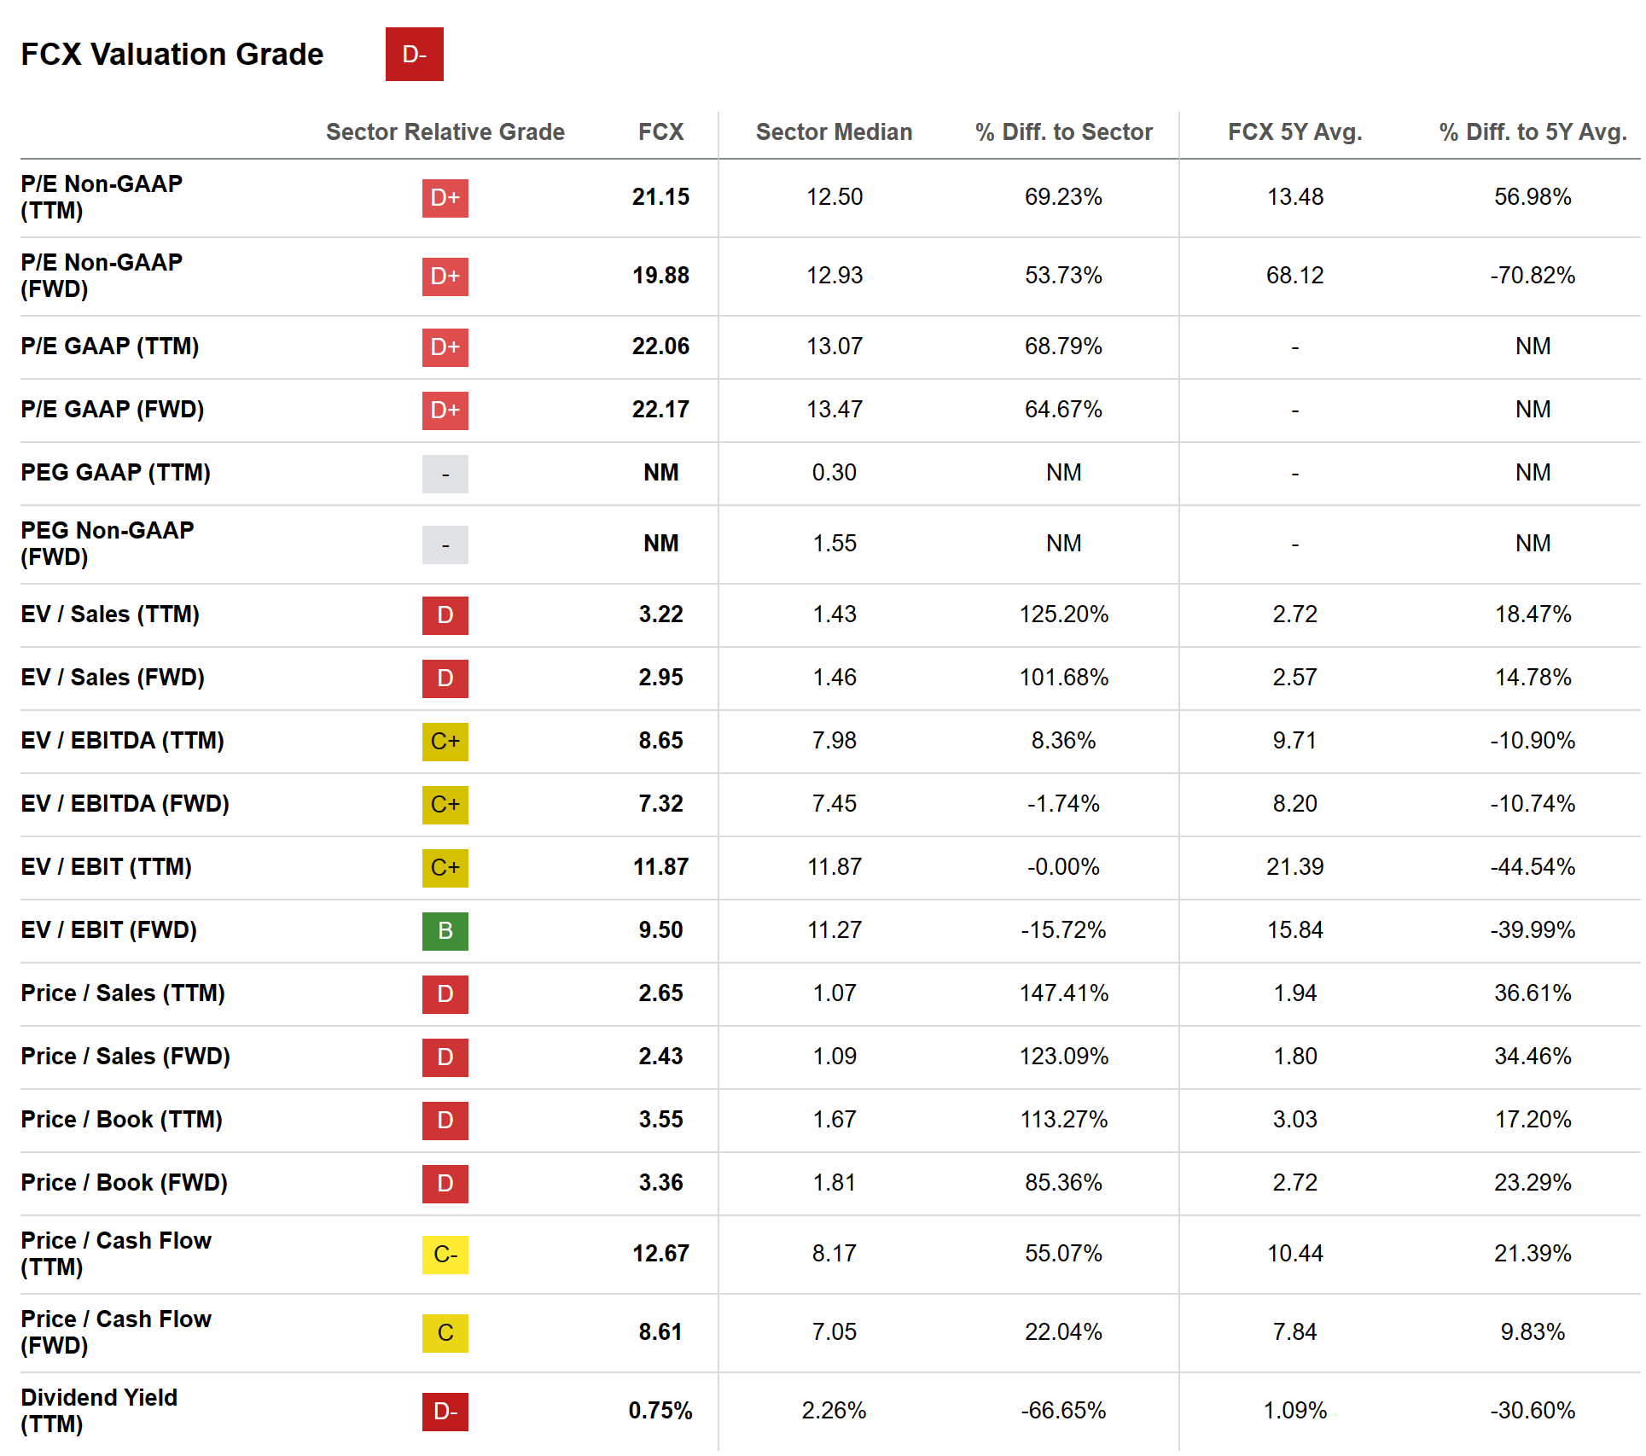Screen dimensions: 1646x1456
Task: Click the D grade badge for EV / Sales (FWD)
Action: point(445,678)
